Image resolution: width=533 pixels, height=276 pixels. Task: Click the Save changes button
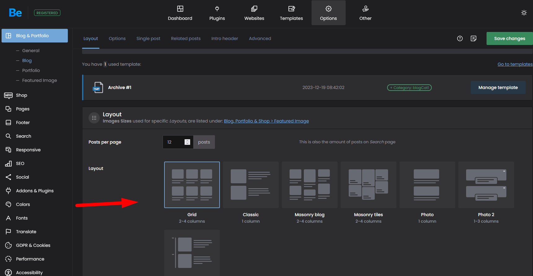(509, 38)
